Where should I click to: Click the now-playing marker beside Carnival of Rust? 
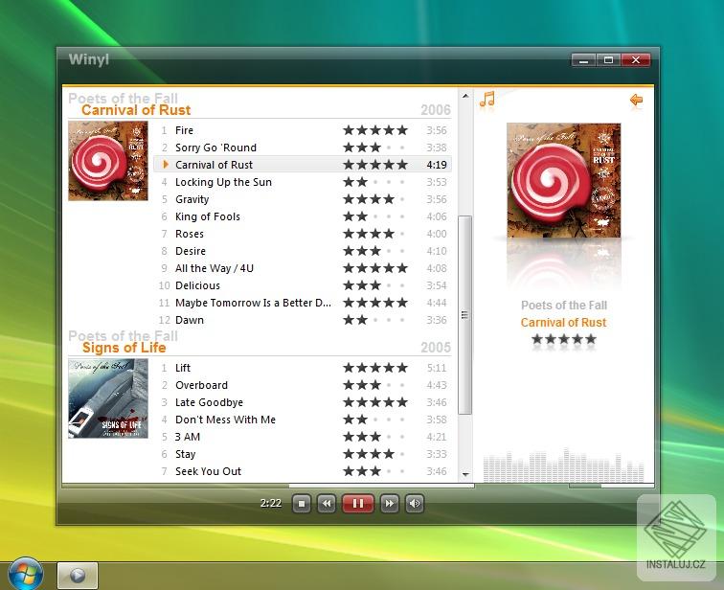click(166, 165)
